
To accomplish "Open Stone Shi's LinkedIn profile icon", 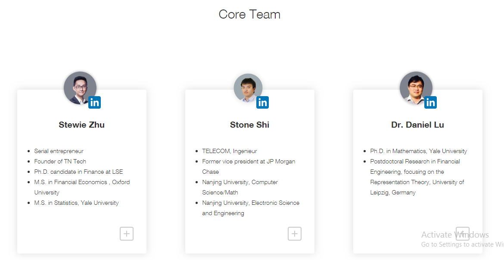I will [262, 103].
